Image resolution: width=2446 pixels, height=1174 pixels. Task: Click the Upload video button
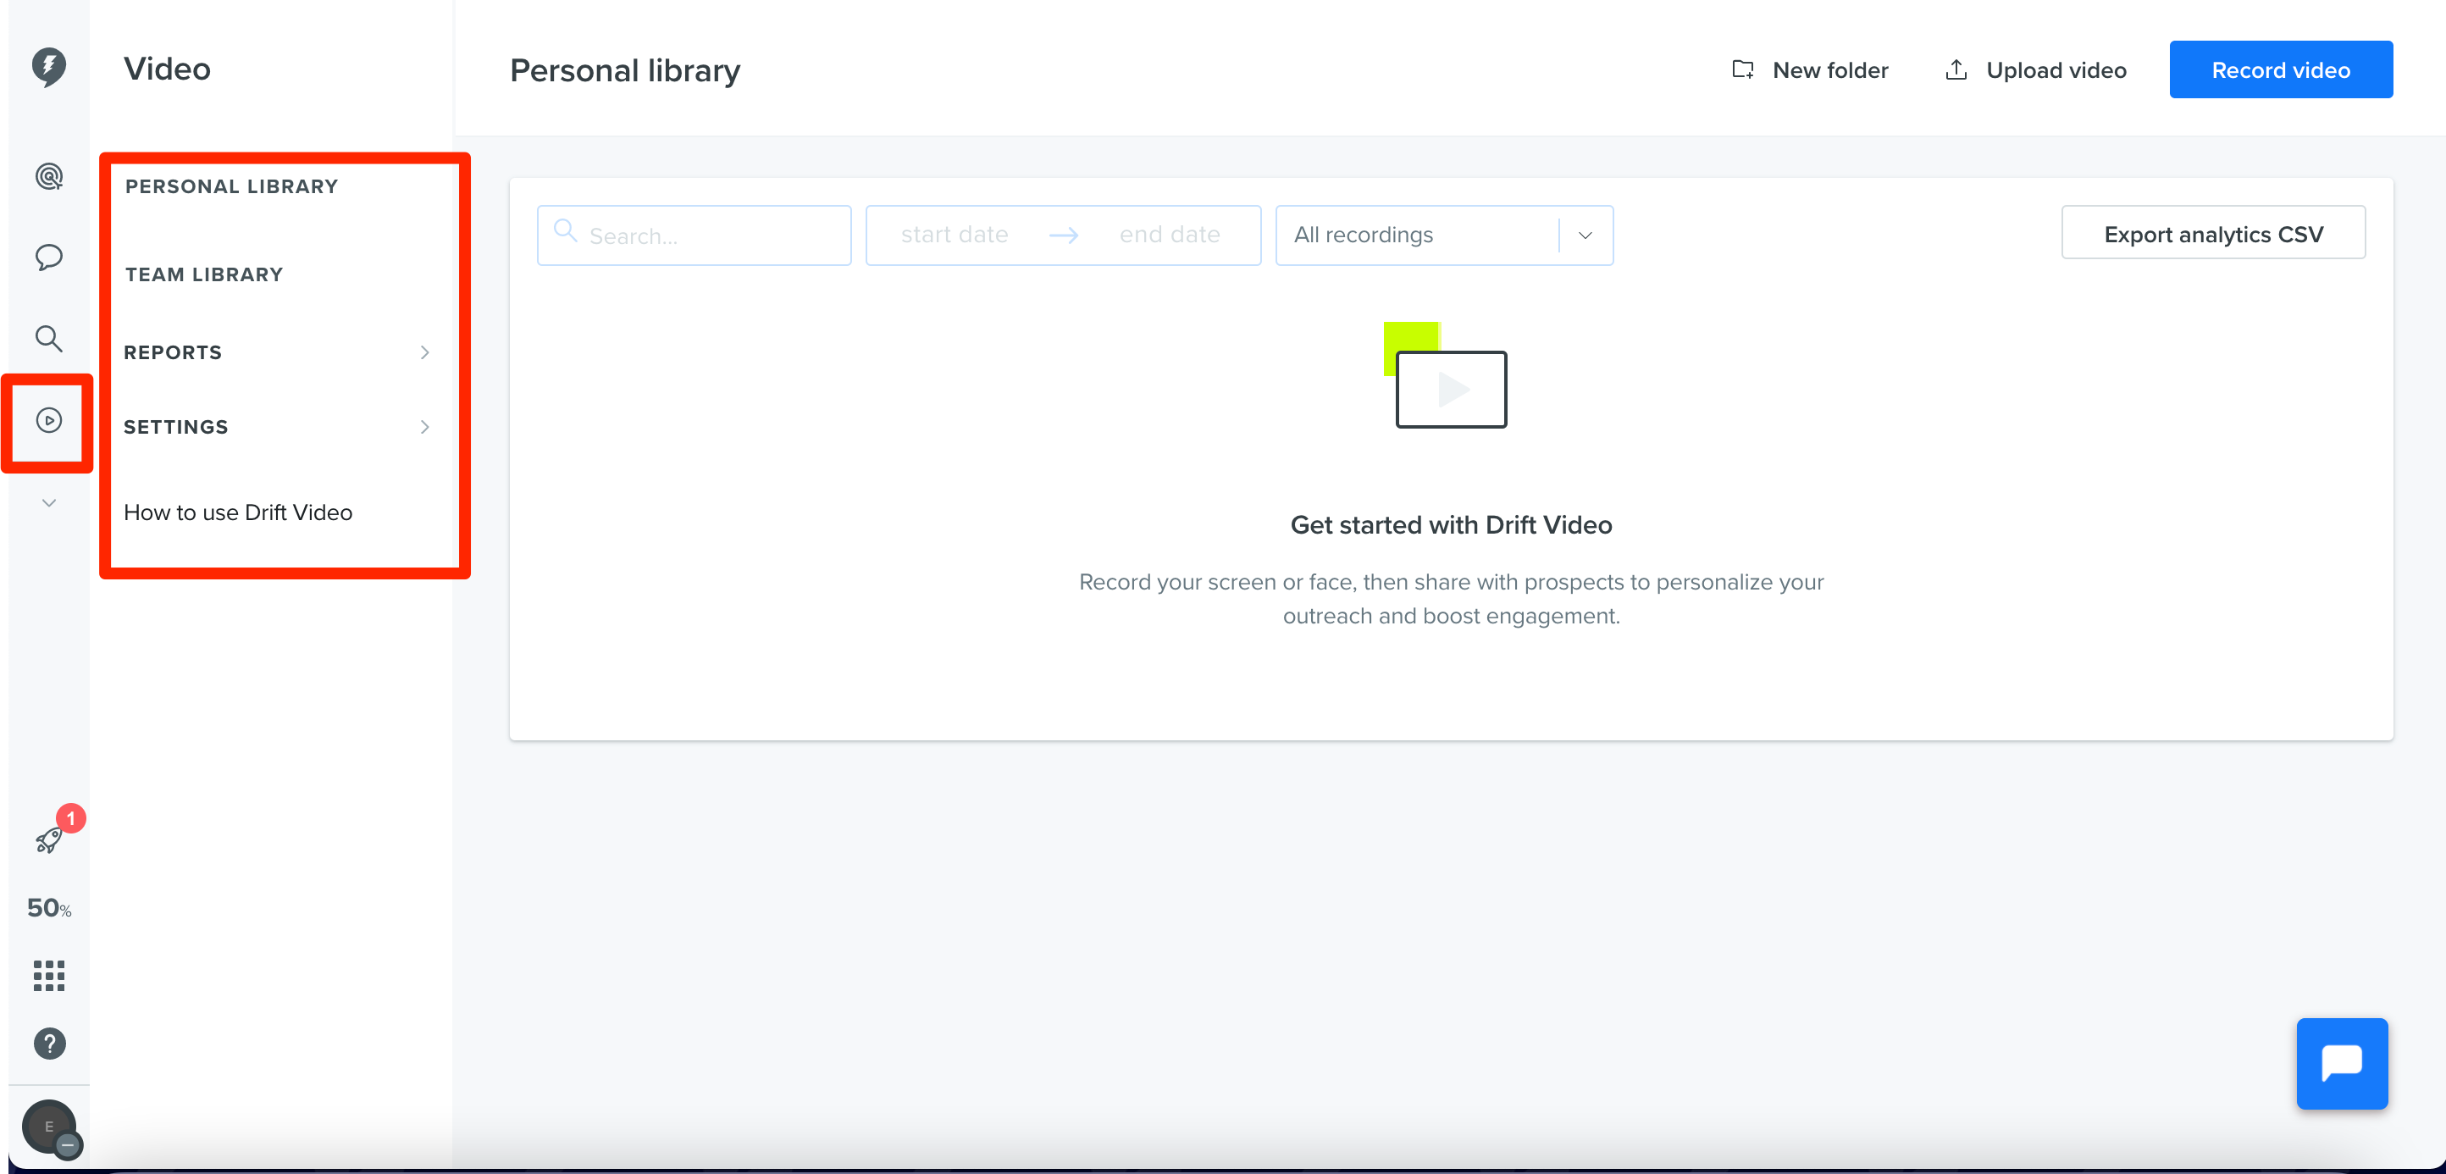2035,70
